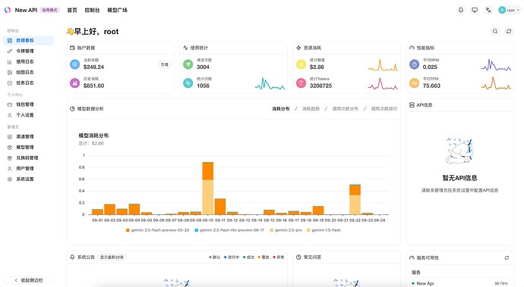Click the 统计Tokens sparkline chart
The width and height of the screenshot is (524, 287).
(383, 83)
